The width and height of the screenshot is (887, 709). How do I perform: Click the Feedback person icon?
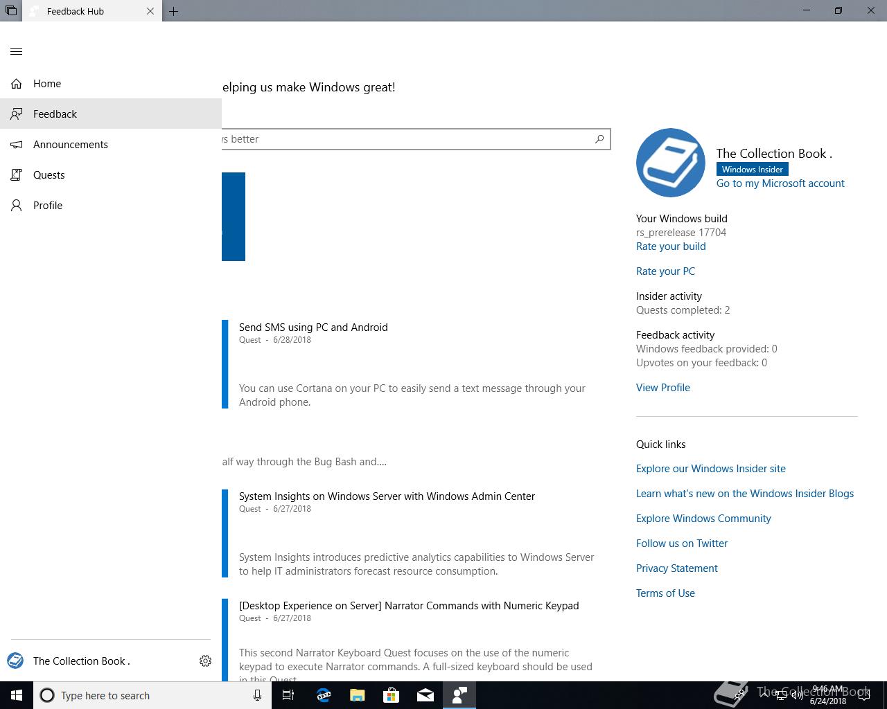pyautogui.click(x=17, y=114)
